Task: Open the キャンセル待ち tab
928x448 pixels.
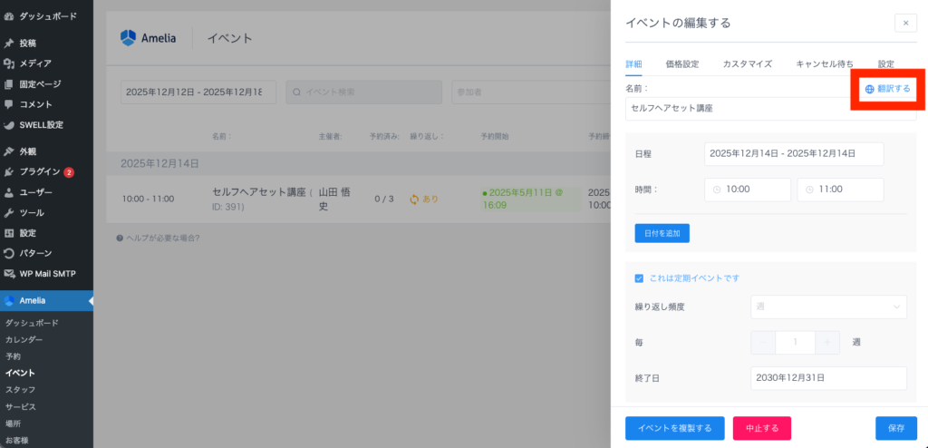Action: [x=824, y=64]
